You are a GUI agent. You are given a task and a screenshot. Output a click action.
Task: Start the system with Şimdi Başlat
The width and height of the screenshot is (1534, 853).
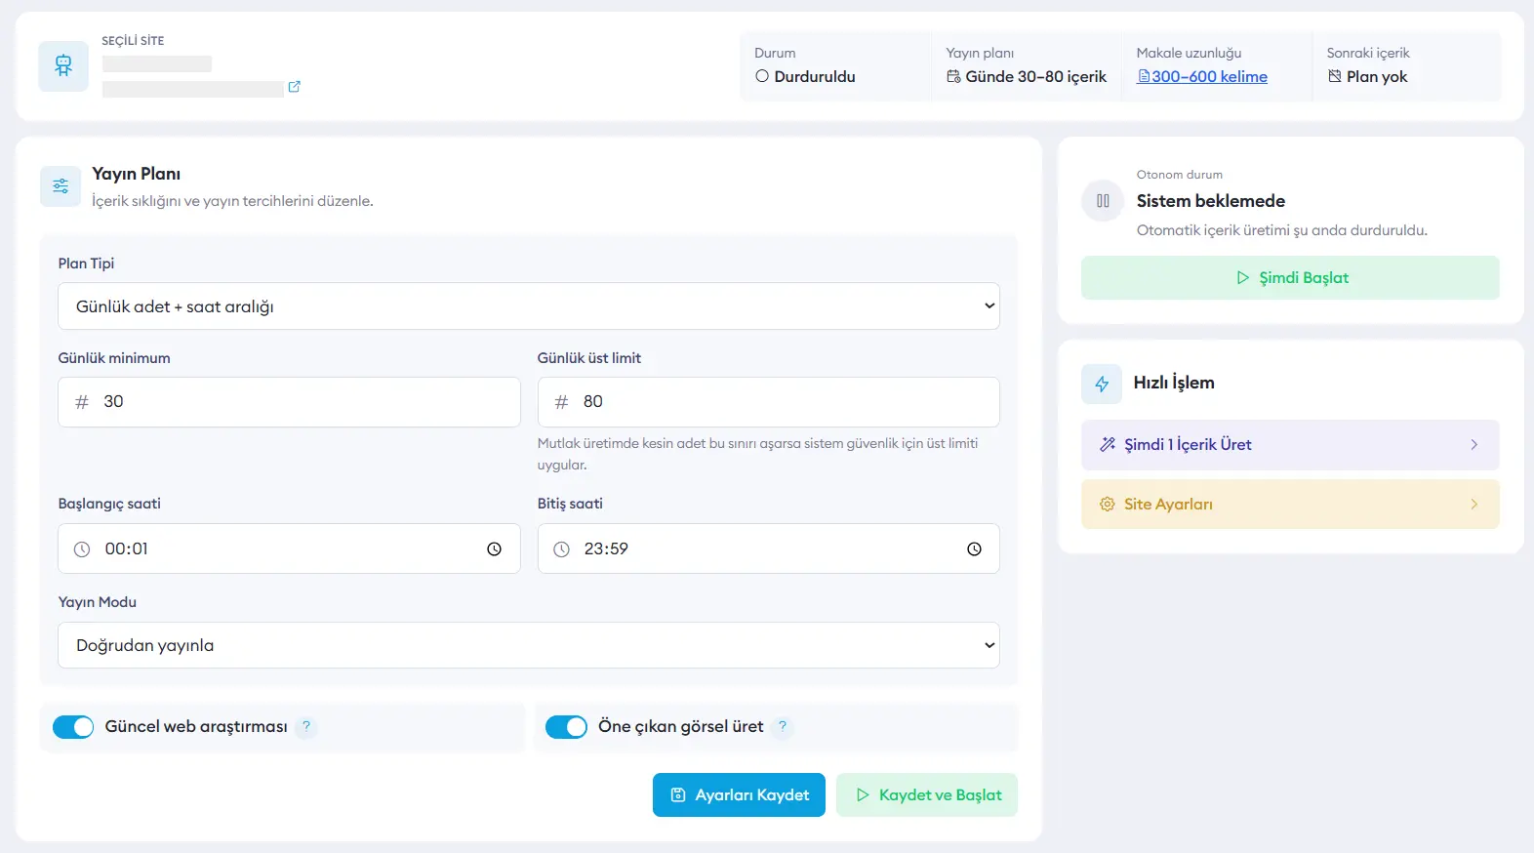(x=1290, y=278)
